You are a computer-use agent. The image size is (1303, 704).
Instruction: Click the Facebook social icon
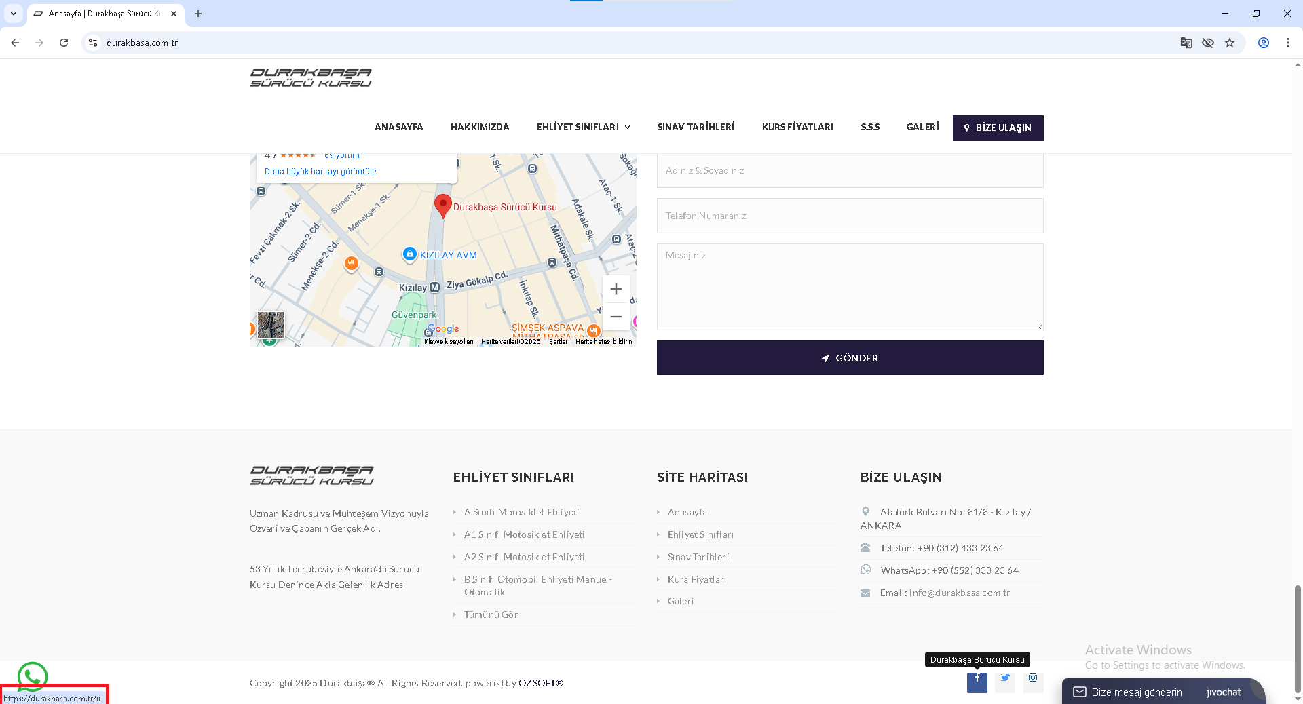tap(977, 680)
